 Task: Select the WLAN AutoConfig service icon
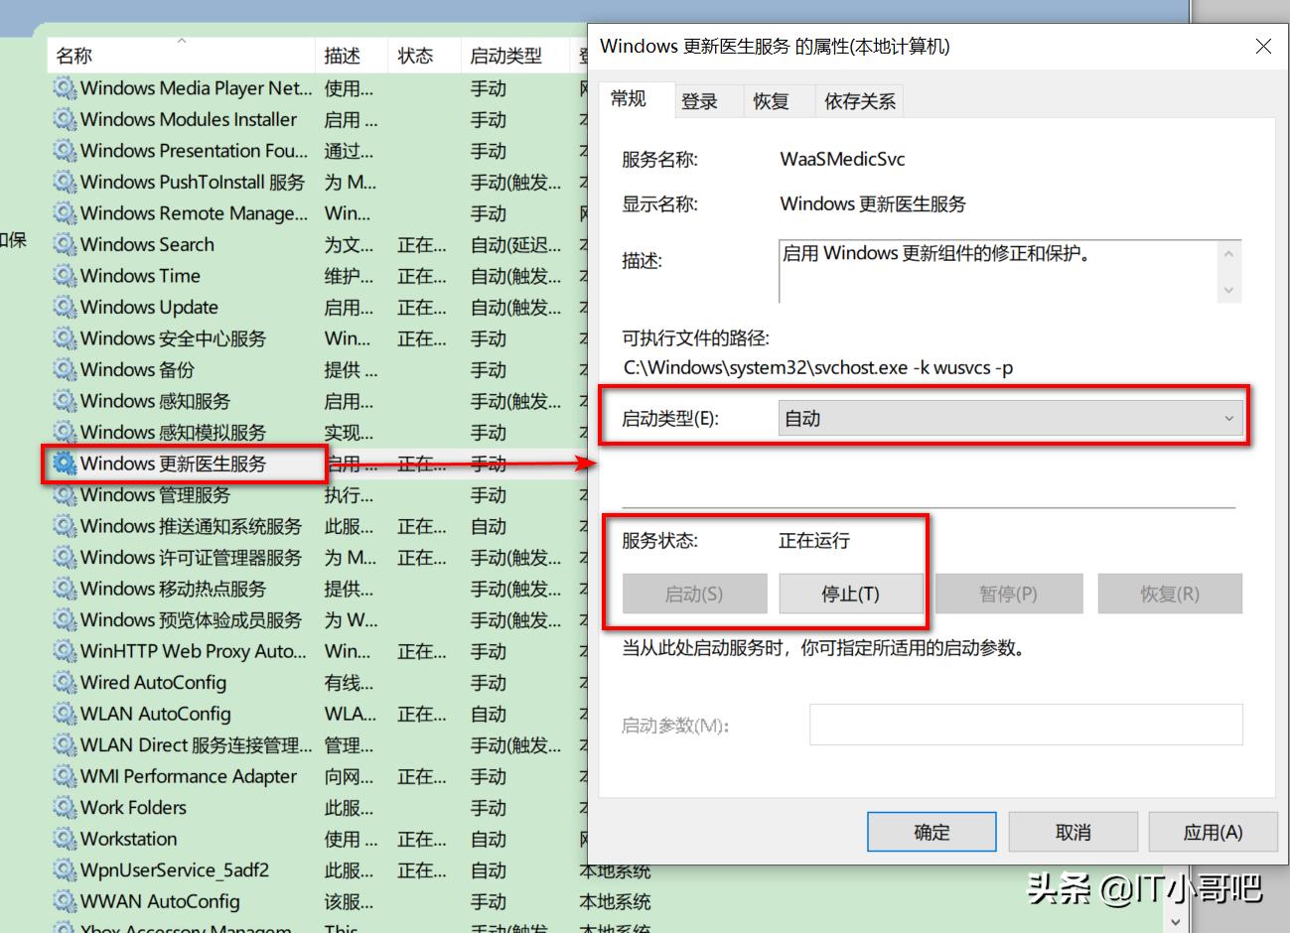point(65,714)
